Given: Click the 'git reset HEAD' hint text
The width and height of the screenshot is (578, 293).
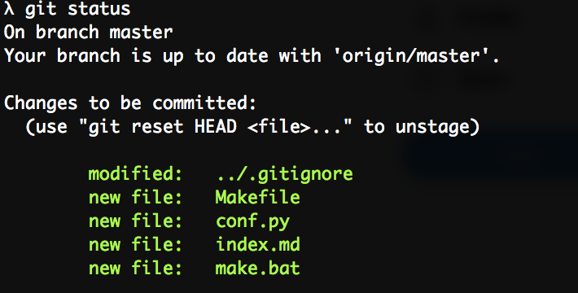Looking at the screenshot, I should [x=162, y=127].
